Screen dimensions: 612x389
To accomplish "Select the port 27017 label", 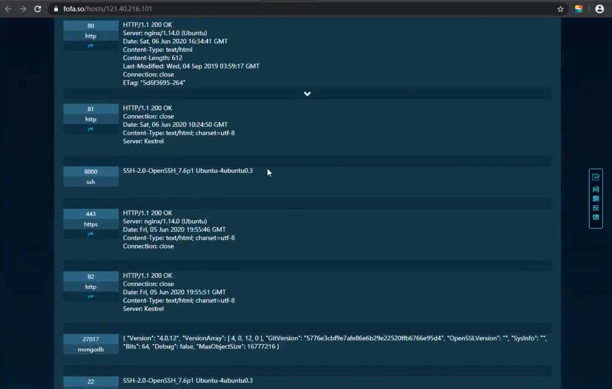I will pos(91,339).
